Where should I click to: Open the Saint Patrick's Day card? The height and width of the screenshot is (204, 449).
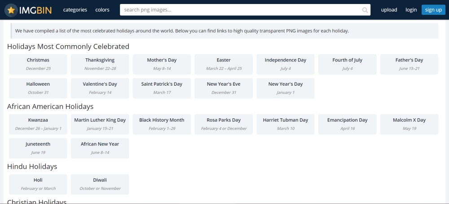[x=162, y=88]
